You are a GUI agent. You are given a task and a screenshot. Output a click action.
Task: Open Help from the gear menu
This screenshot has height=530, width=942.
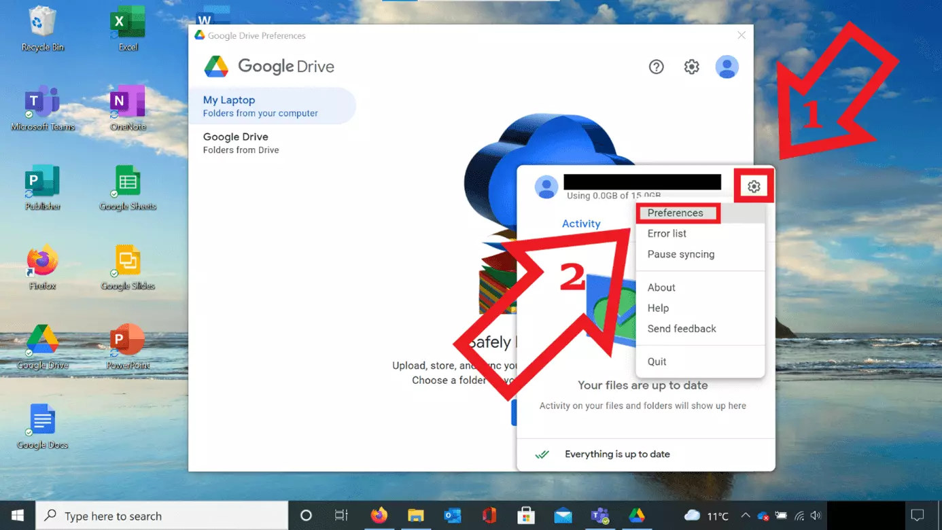tap(700, 308)
